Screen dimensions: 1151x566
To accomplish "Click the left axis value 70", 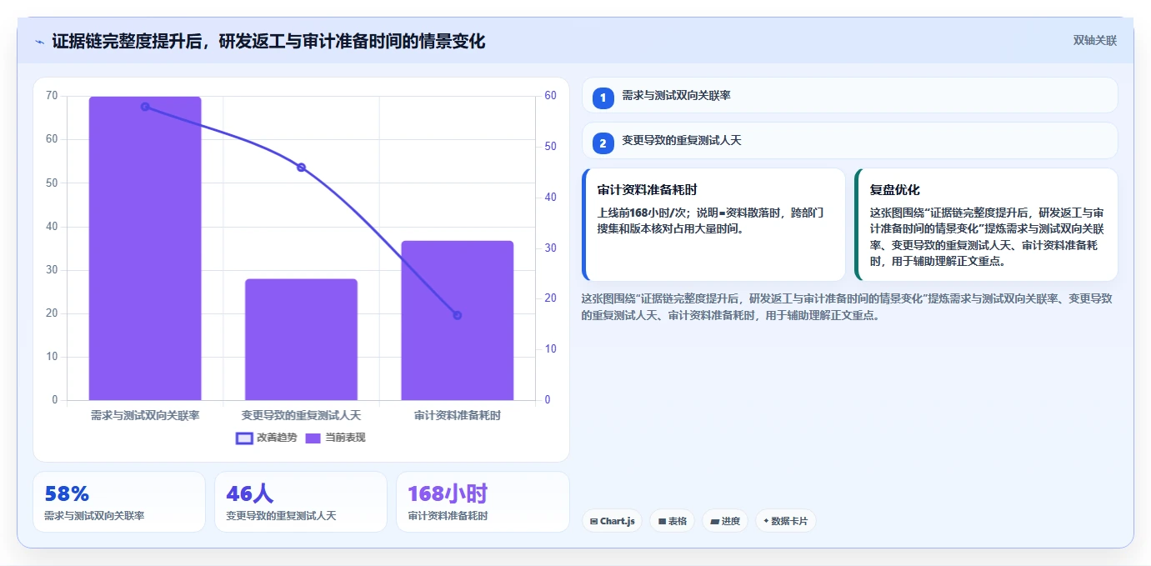I will click(52, 96).
